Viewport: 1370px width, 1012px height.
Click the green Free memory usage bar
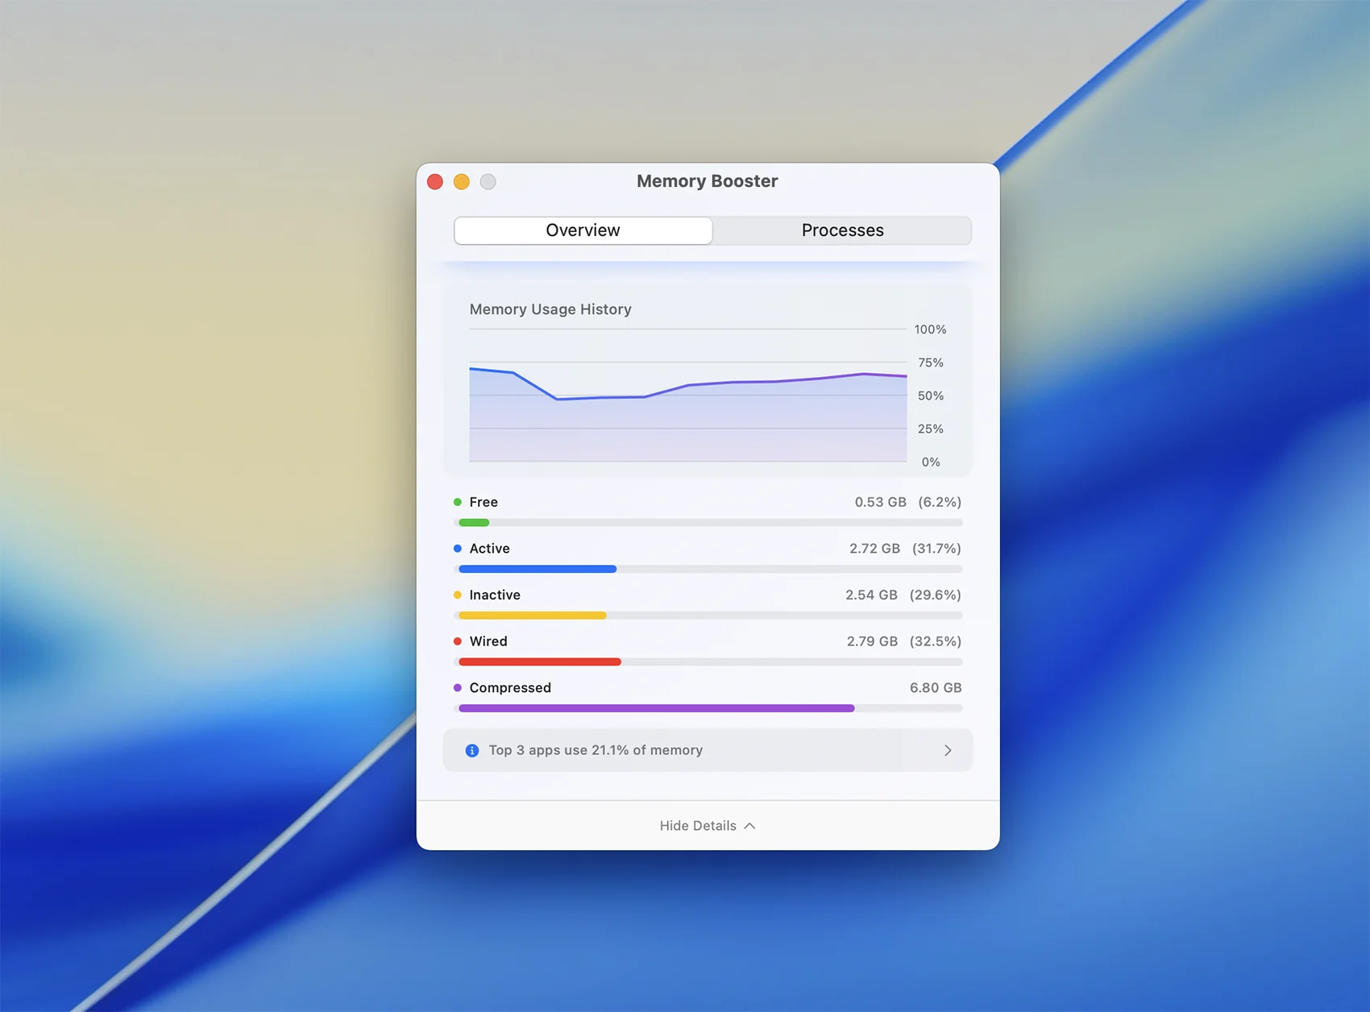point(474,523)
